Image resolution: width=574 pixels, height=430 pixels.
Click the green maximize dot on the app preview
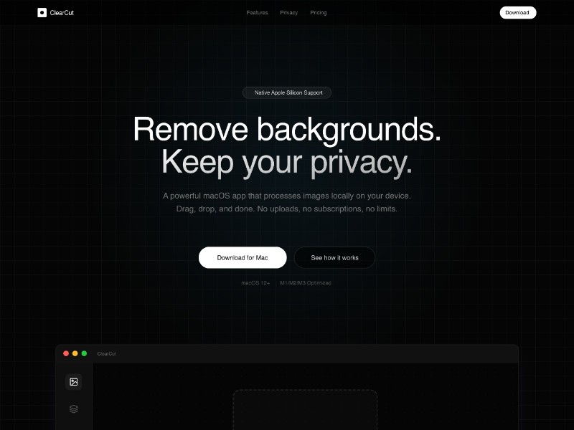click(84, 353)
